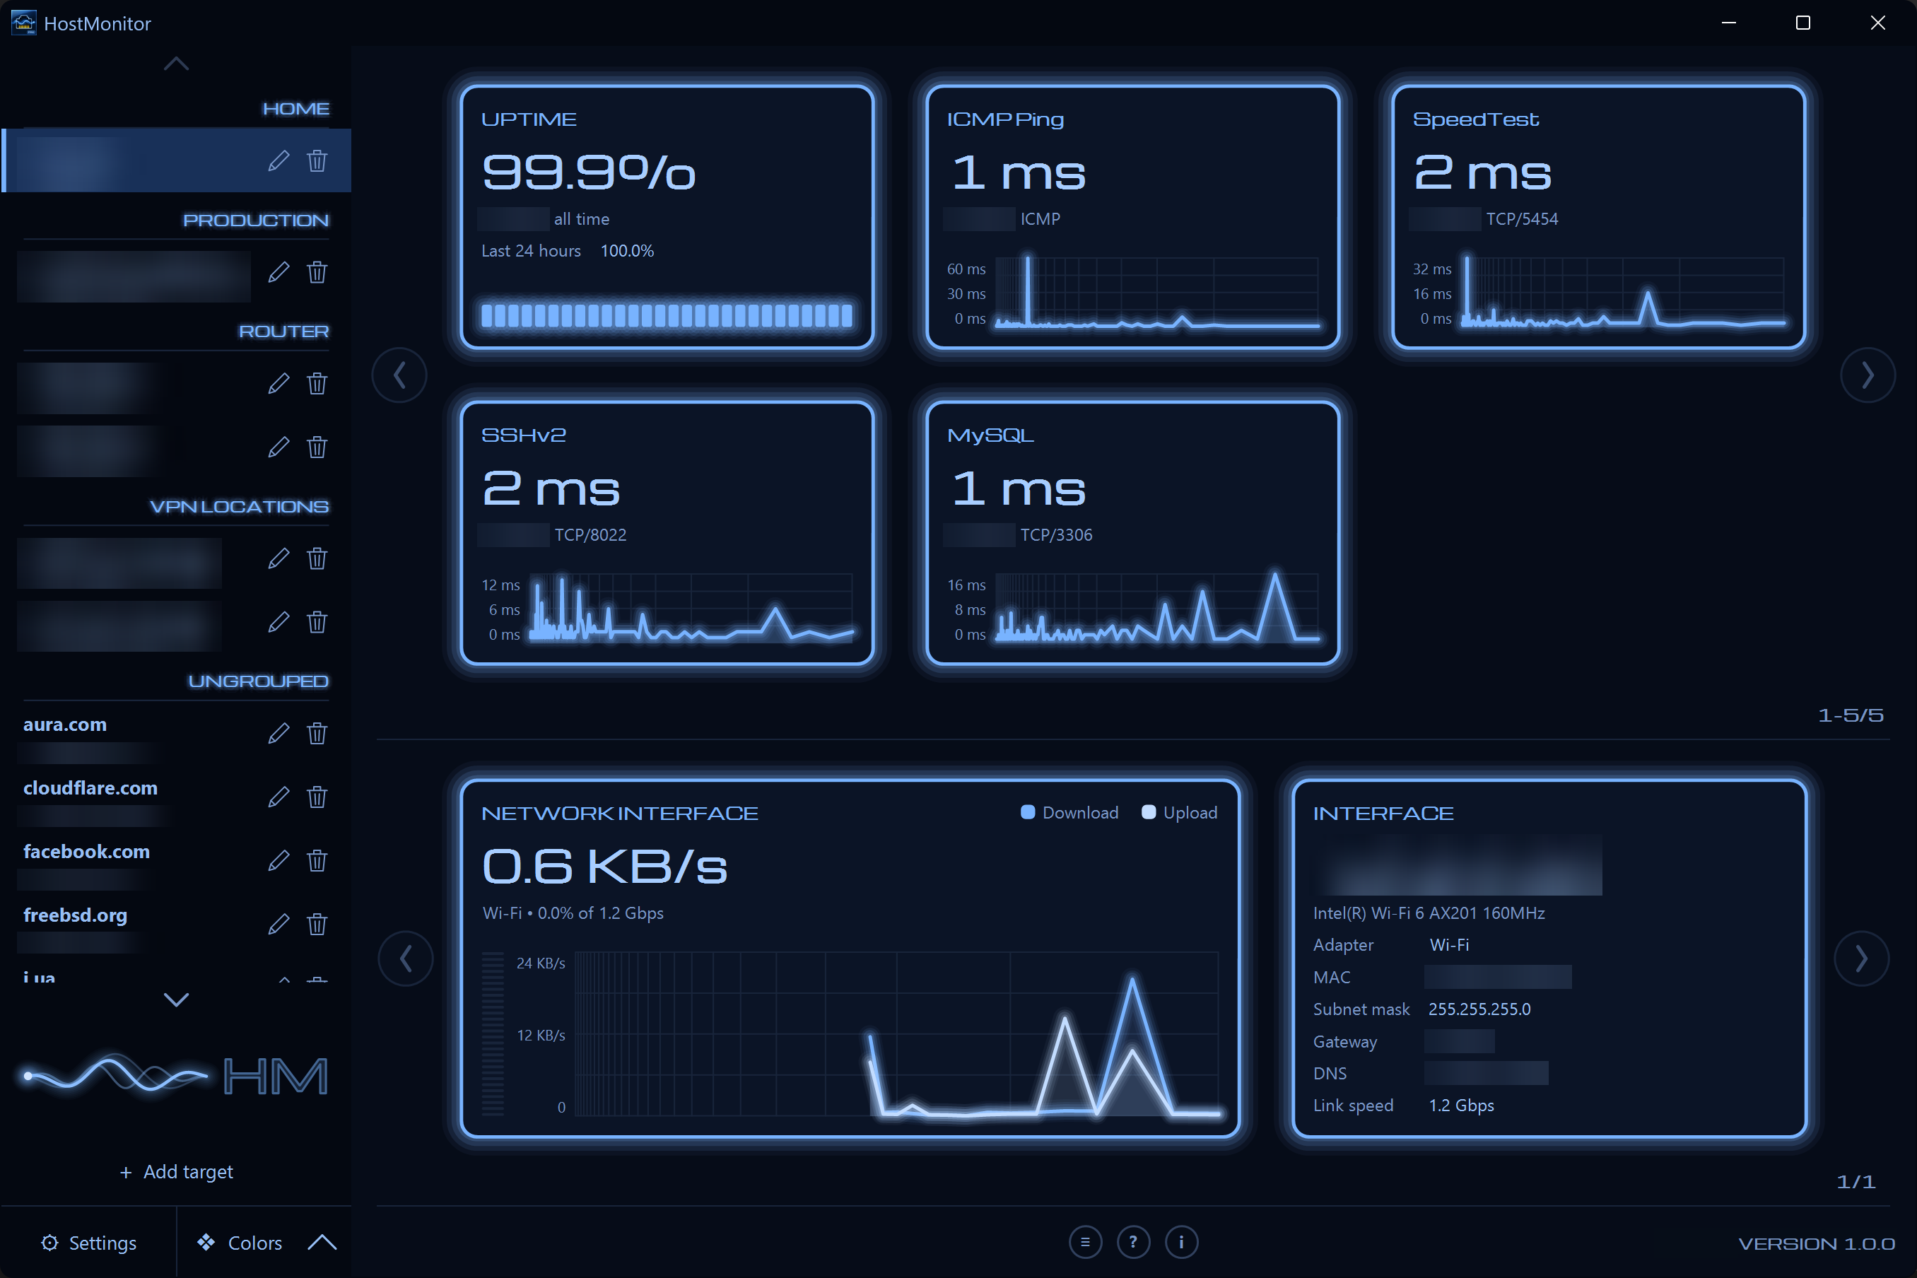Delete the freebsd.org target

[x=317, y=923]
